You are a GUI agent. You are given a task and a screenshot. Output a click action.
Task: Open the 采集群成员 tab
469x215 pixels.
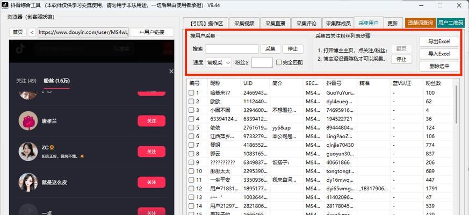(x=338, y=23)
